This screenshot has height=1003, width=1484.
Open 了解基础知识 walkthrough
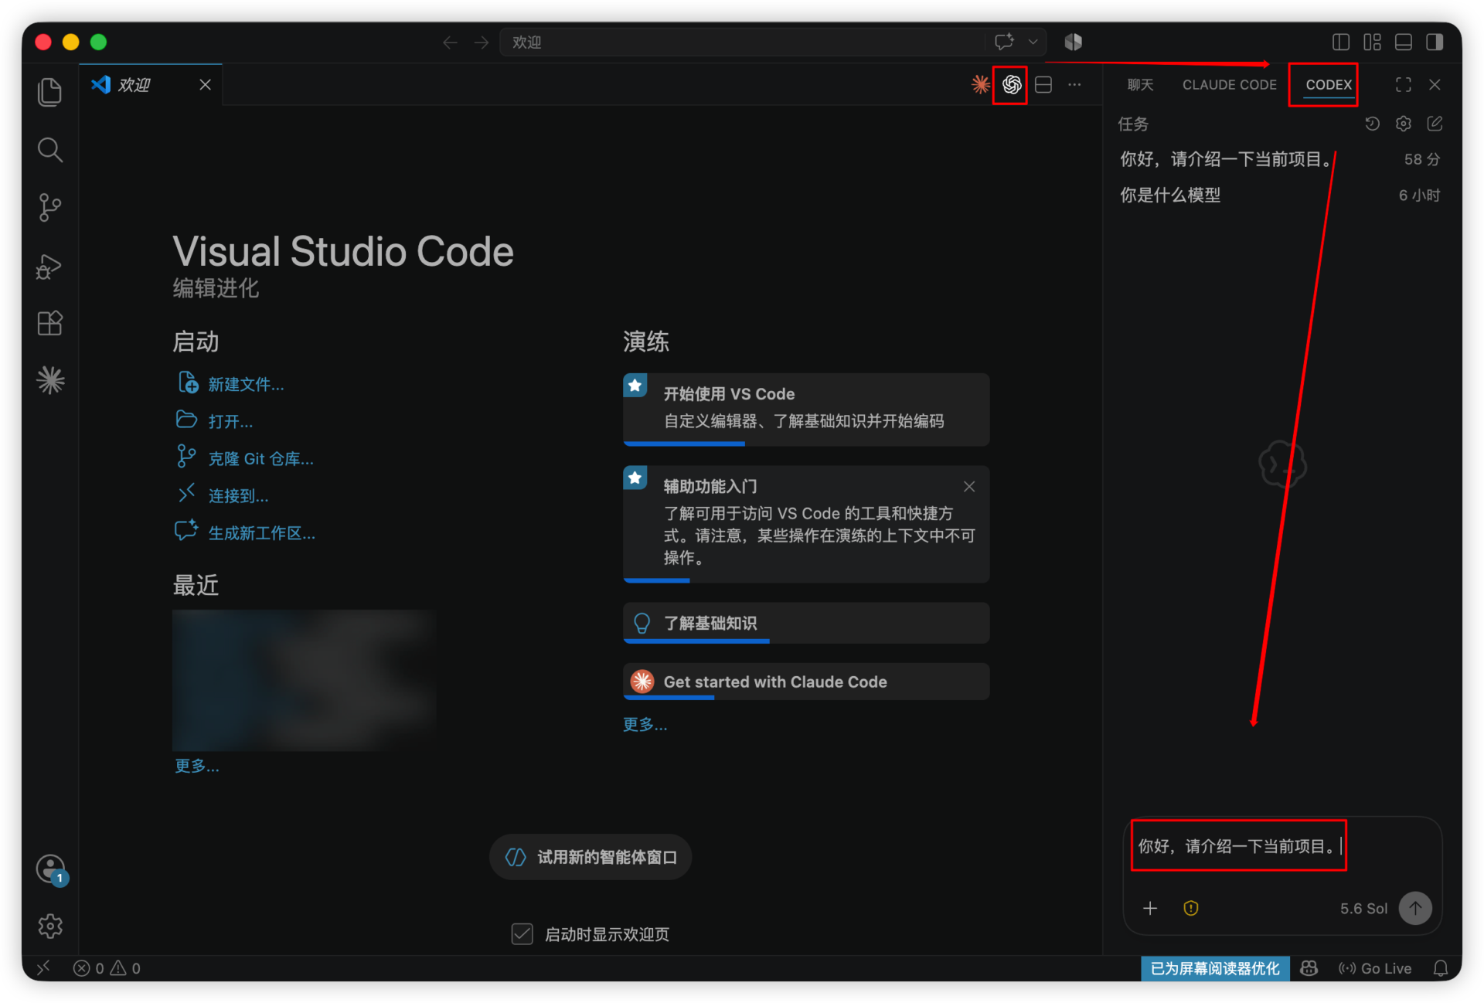coord(806,623)
